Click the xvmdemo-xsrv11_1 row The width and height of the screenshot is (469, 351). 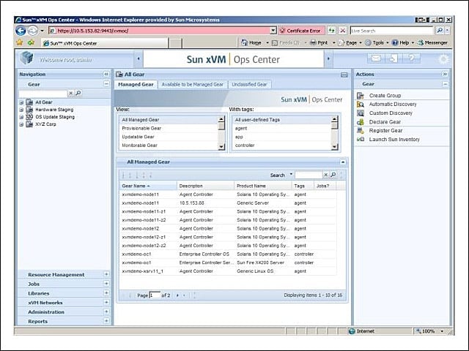click(228, 271)
